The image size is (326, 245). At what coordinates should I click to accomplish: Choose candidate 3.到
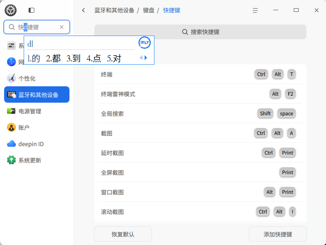click(x=74, y=58)
